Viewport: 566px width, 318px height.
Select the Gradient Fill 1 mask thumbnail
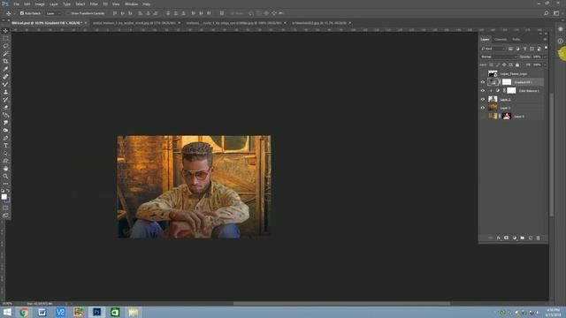pos(507,82)
